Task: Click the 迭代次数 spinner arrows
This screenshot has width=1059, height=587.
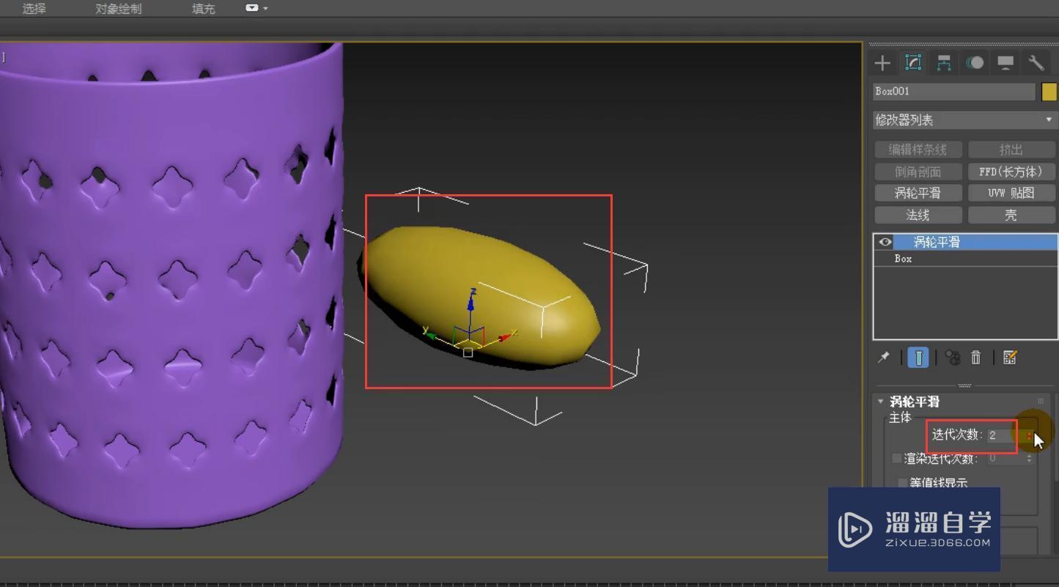Action: (x=1029, y=435)
